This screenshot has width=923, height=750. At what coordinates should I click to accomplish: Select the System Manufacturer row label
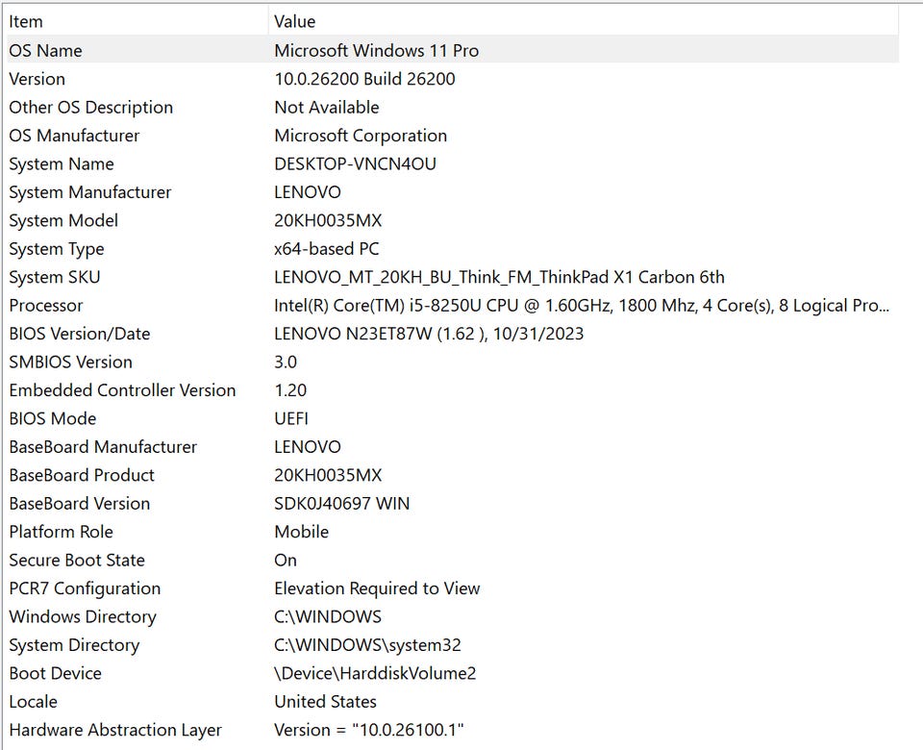(90, 192)
